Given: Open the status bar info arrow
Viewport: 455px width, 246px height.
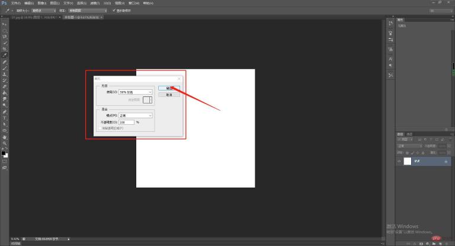Looking at the screenshot, I should click(69, 239).
